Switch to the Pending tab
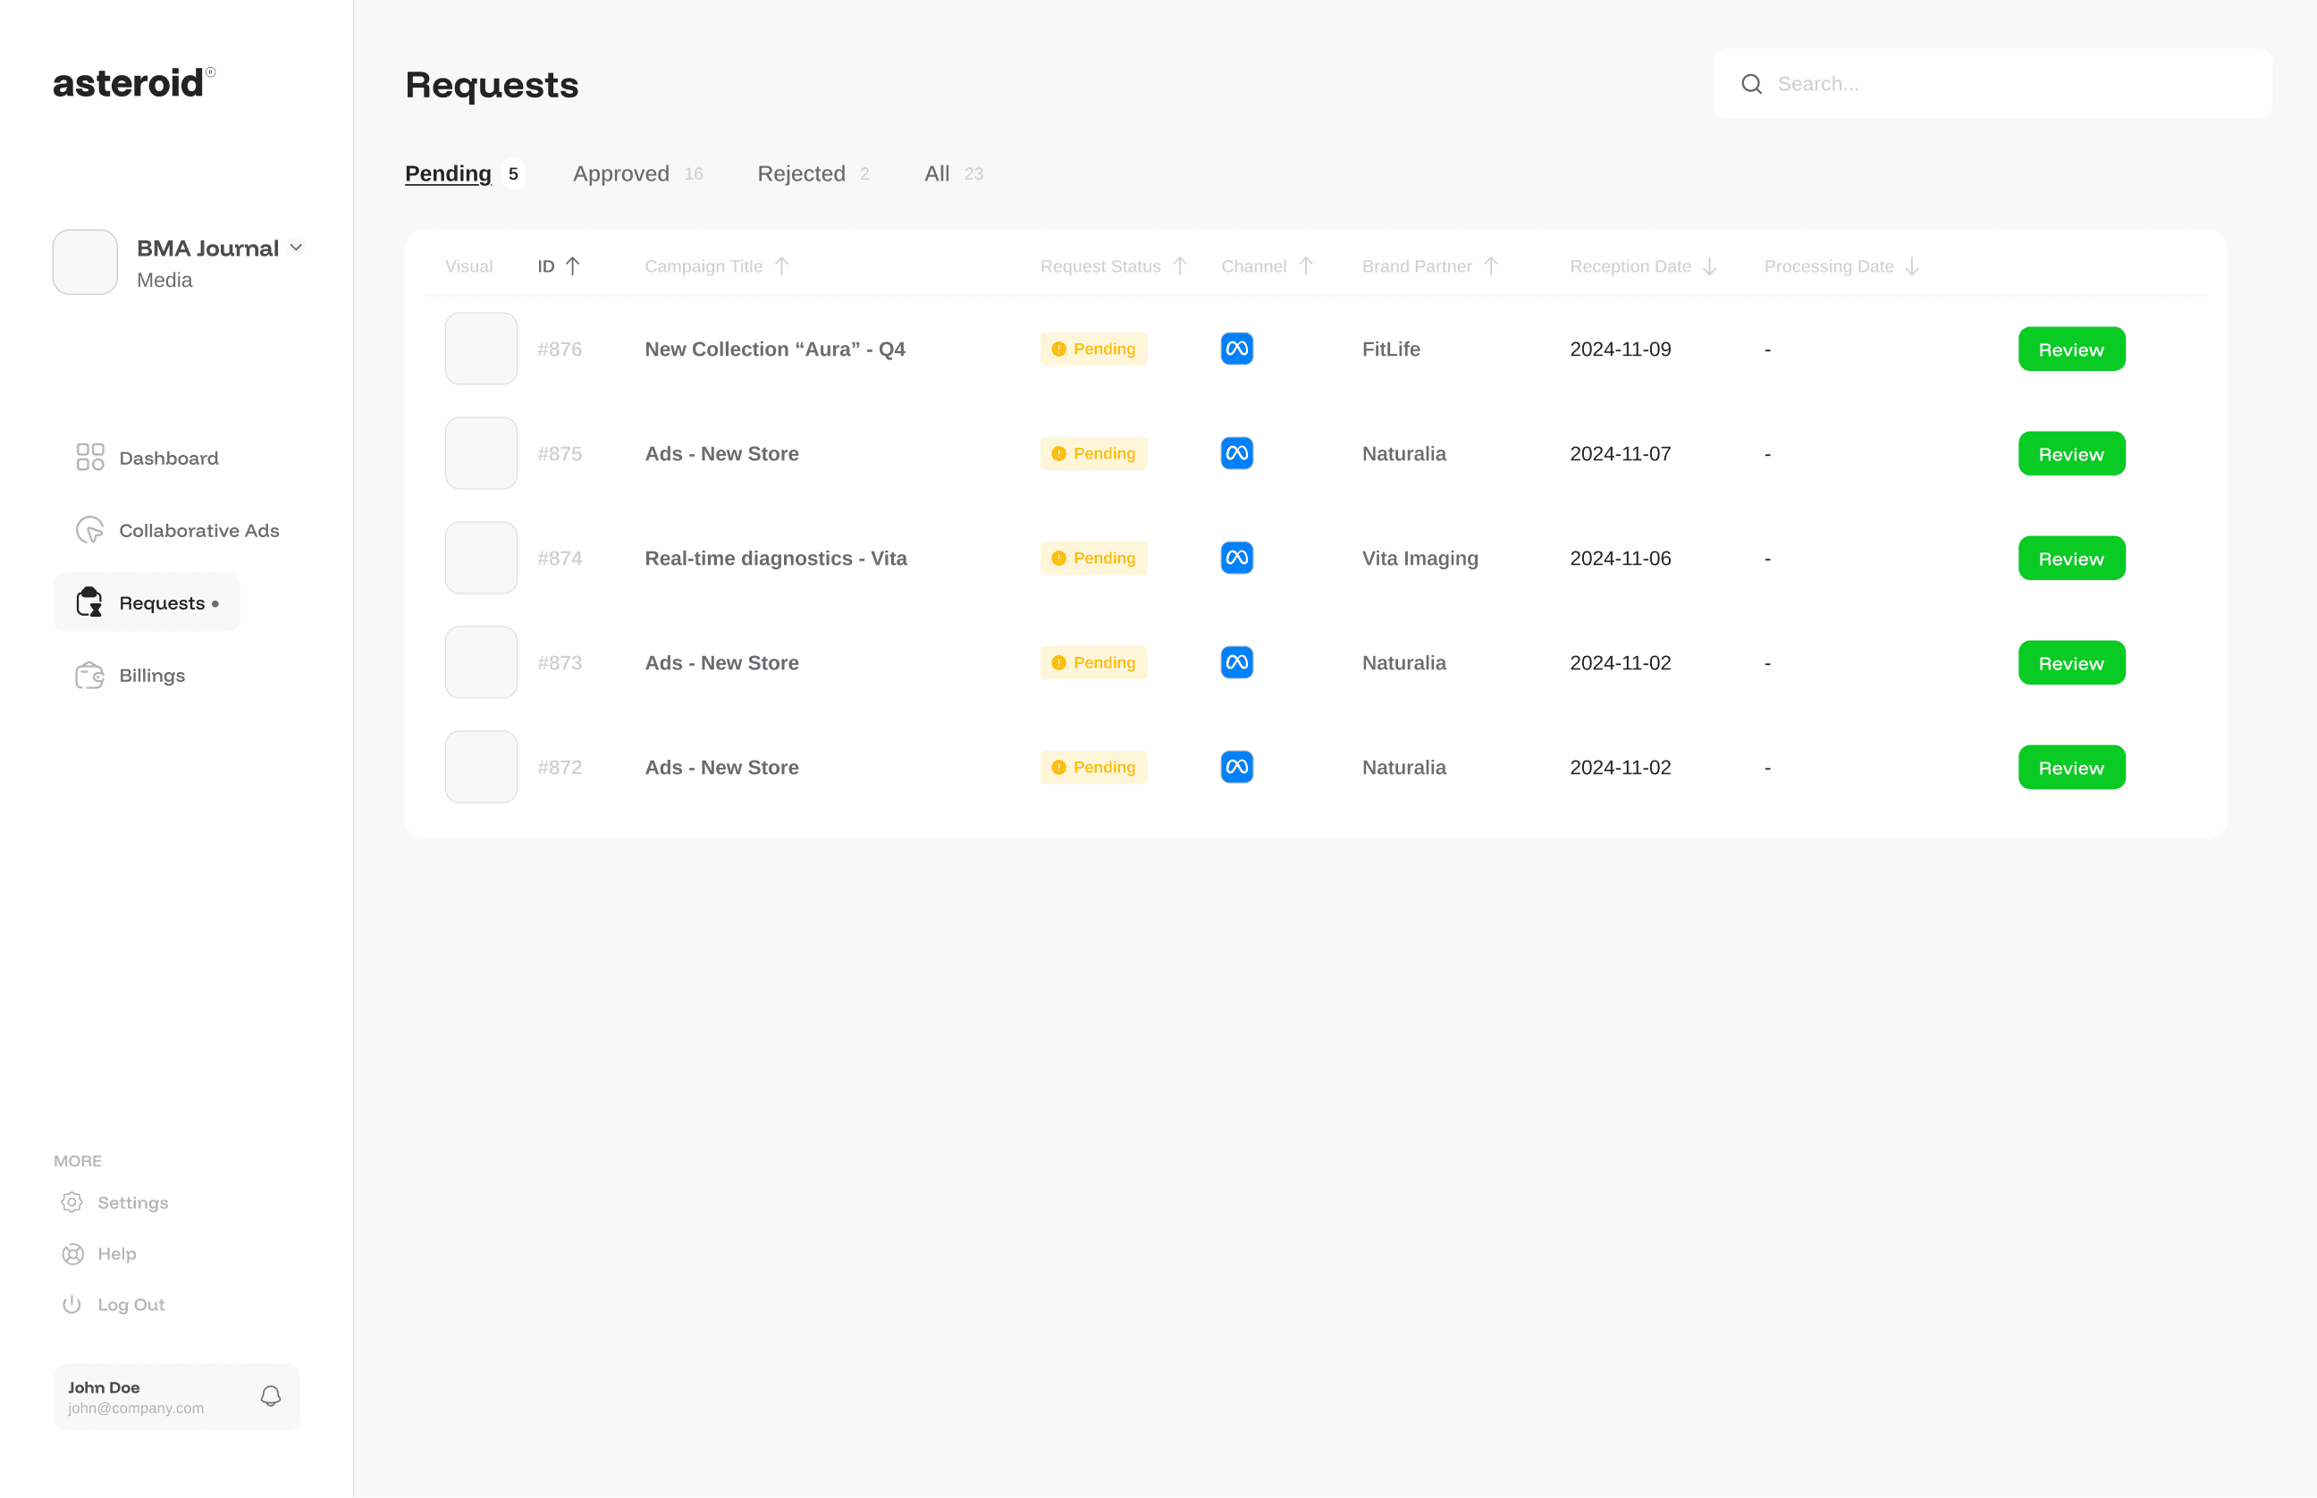Image resolution: width=2317 pixels, height=1498 pixels. click(x=464, y=173)
